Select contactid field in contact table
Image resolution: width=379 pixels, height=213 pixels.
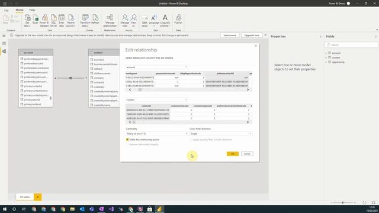[x=99, y=82]
